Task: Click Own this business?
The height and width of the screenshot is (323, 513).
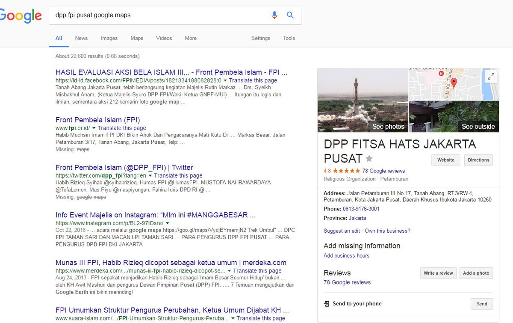Action: (x=387, y=231)
